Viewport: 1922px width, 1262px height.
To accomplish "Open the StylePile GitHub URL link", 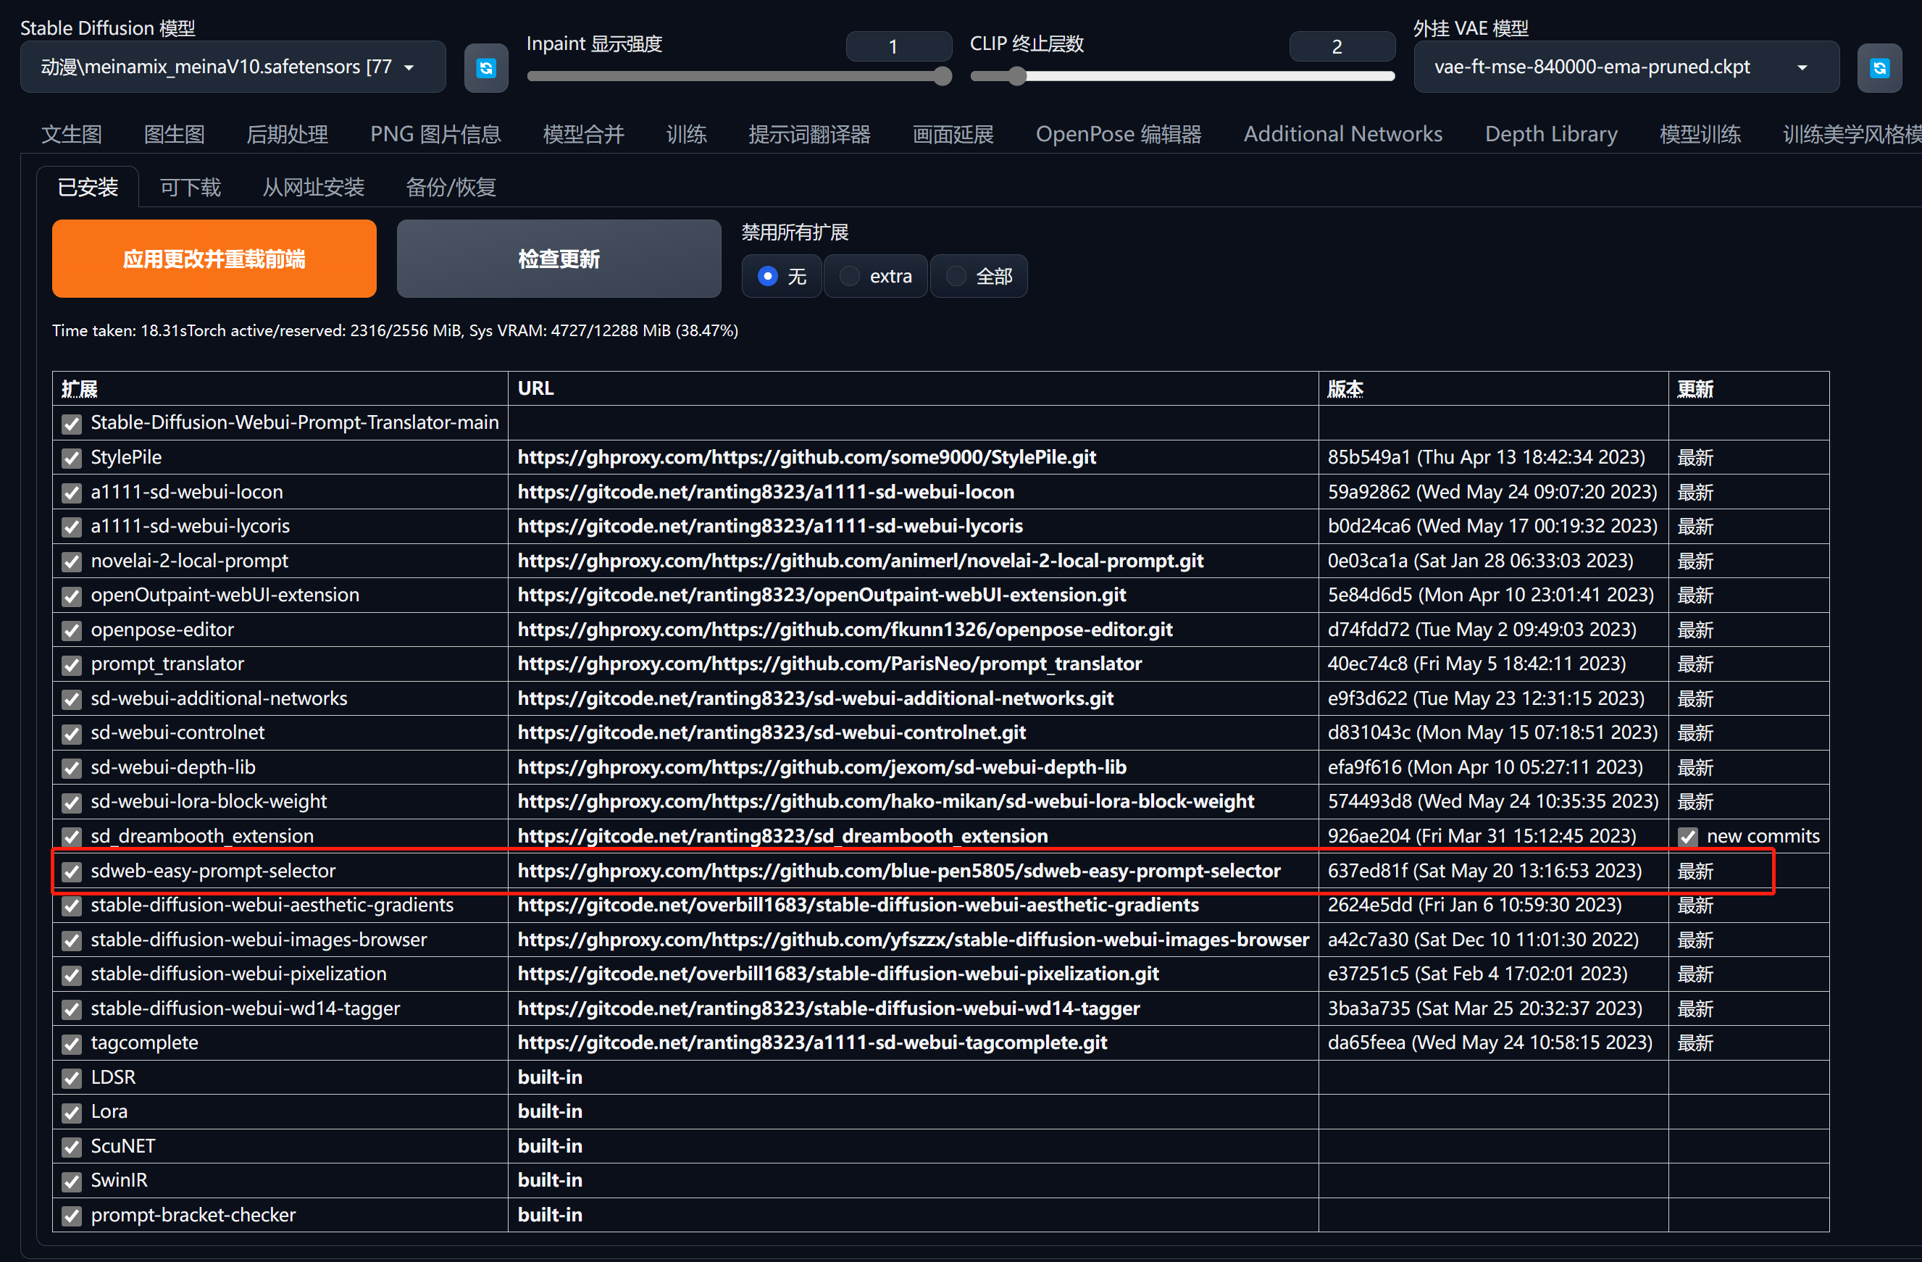I will [x=806, y=457].
